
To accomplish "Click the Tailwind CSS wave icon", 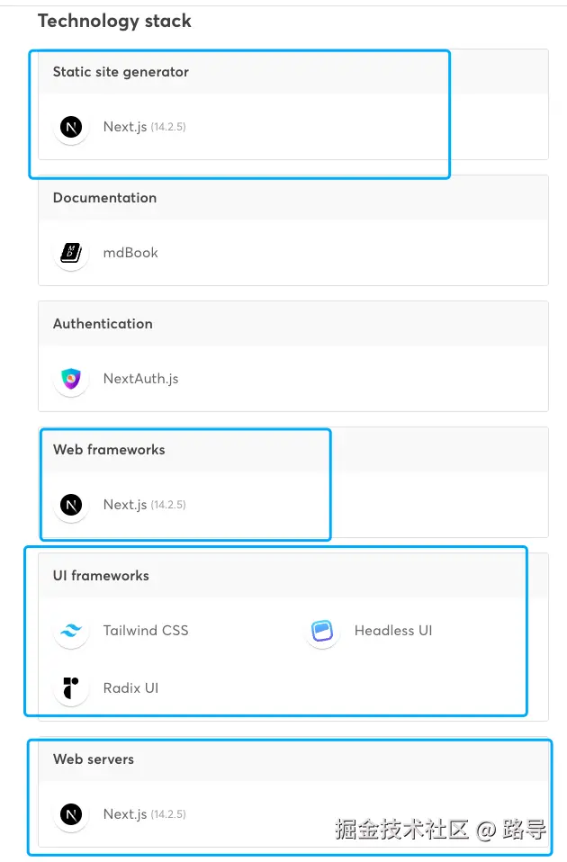I will click(x=71, y=631).
